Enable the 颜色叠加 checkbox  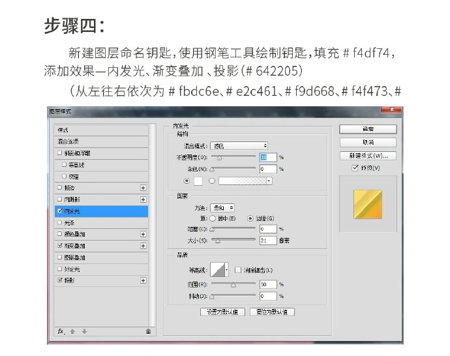(60, 234)
